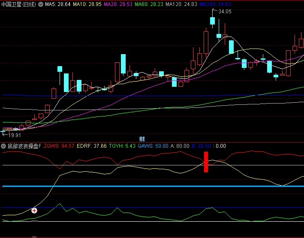This screenshot has width=304, height=238.
Task: Click the red vertical signal bar
Action: 206,162
